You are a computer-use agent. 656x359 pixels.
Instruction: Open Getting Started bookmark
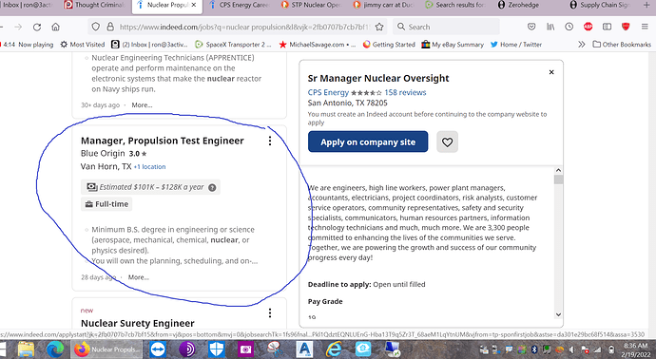pos(389,45)
